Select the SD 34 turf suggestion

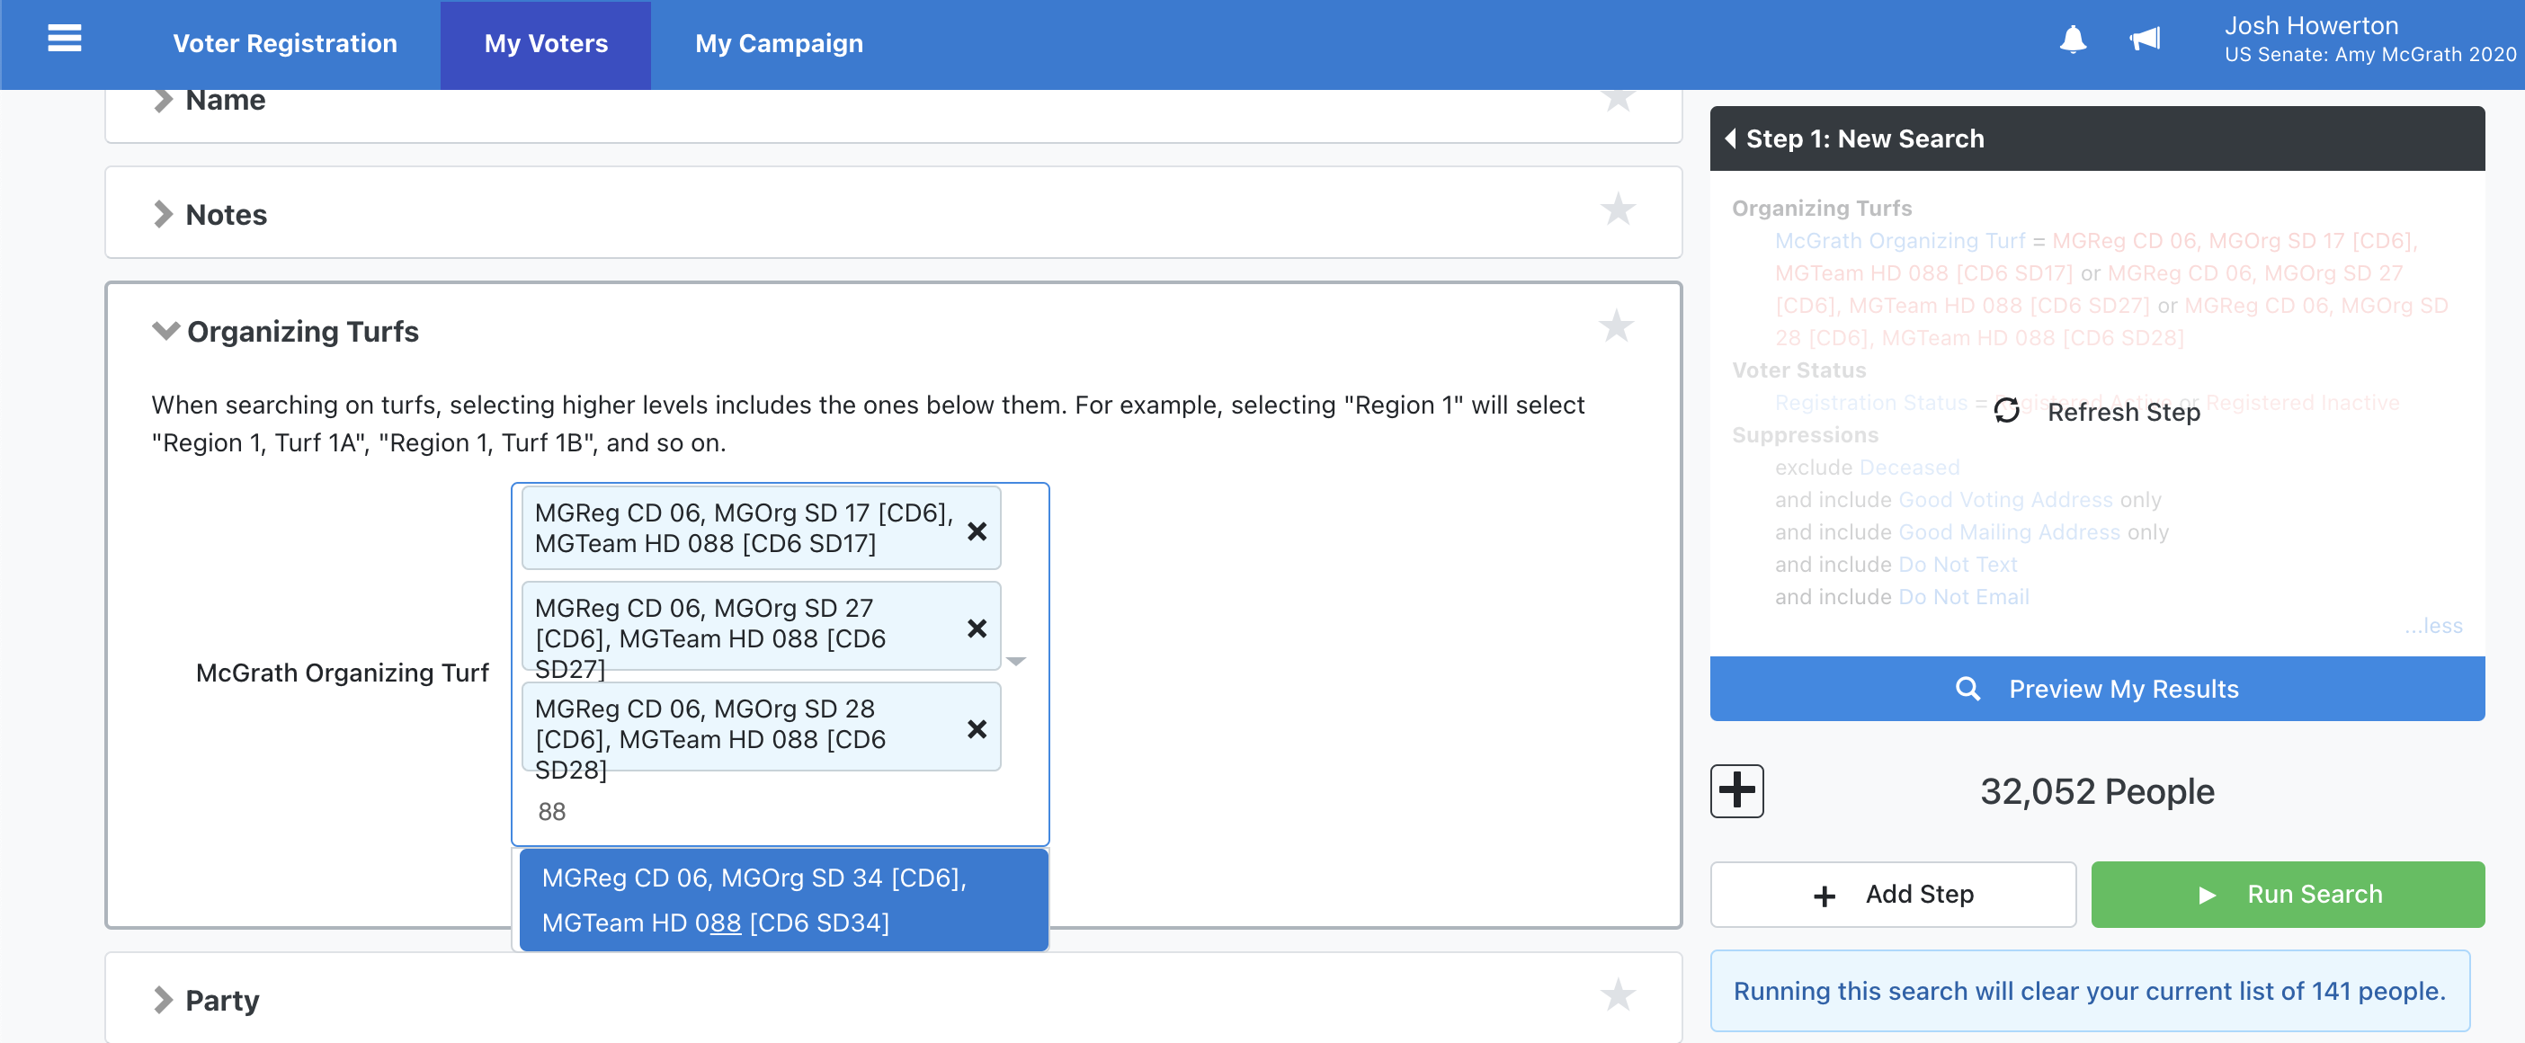[x=782, y=899]
